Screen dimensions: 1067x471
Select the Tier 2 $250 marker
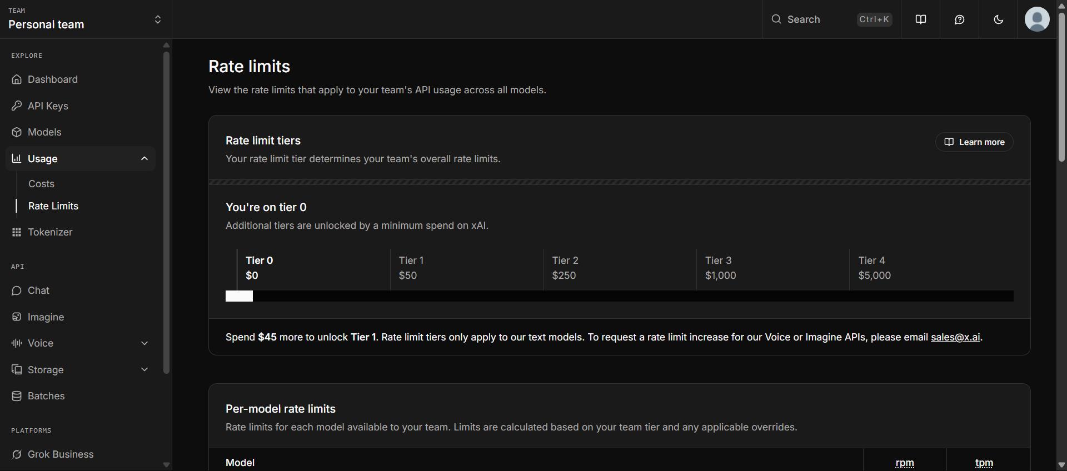[565, 268]
